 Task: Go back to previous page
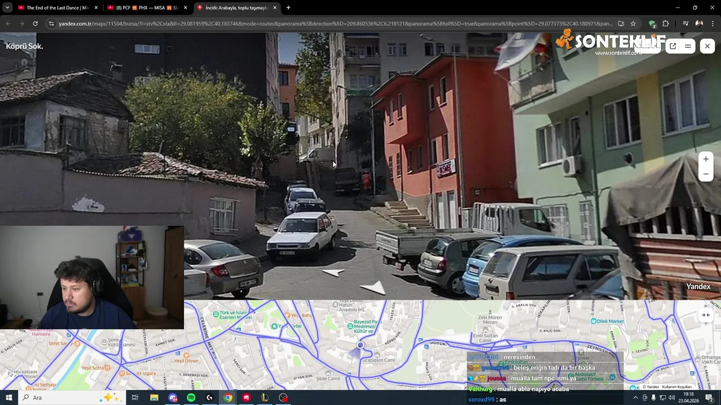pos(8,24)
